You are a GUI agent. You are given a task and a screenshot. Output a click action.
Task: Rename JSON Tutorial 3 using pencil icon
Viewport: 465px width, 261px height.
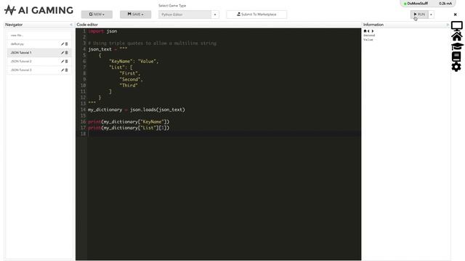coord(62,70)
